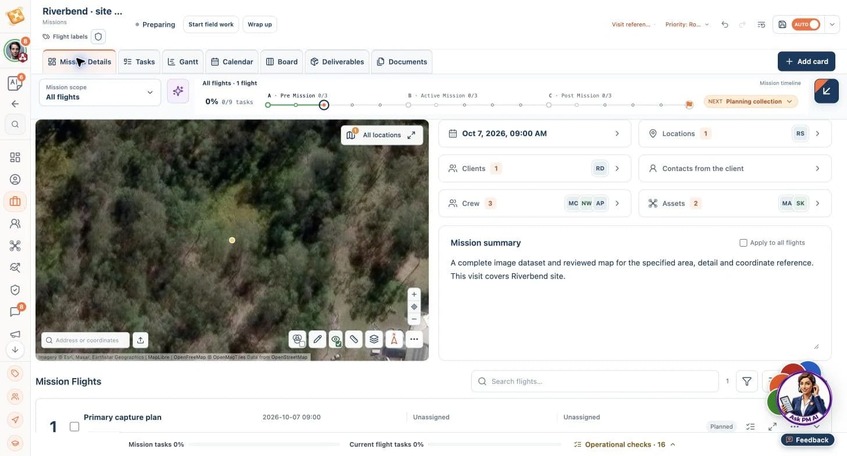Click the north compass arrow map button

pyautogui.click(x=394, y=339)
